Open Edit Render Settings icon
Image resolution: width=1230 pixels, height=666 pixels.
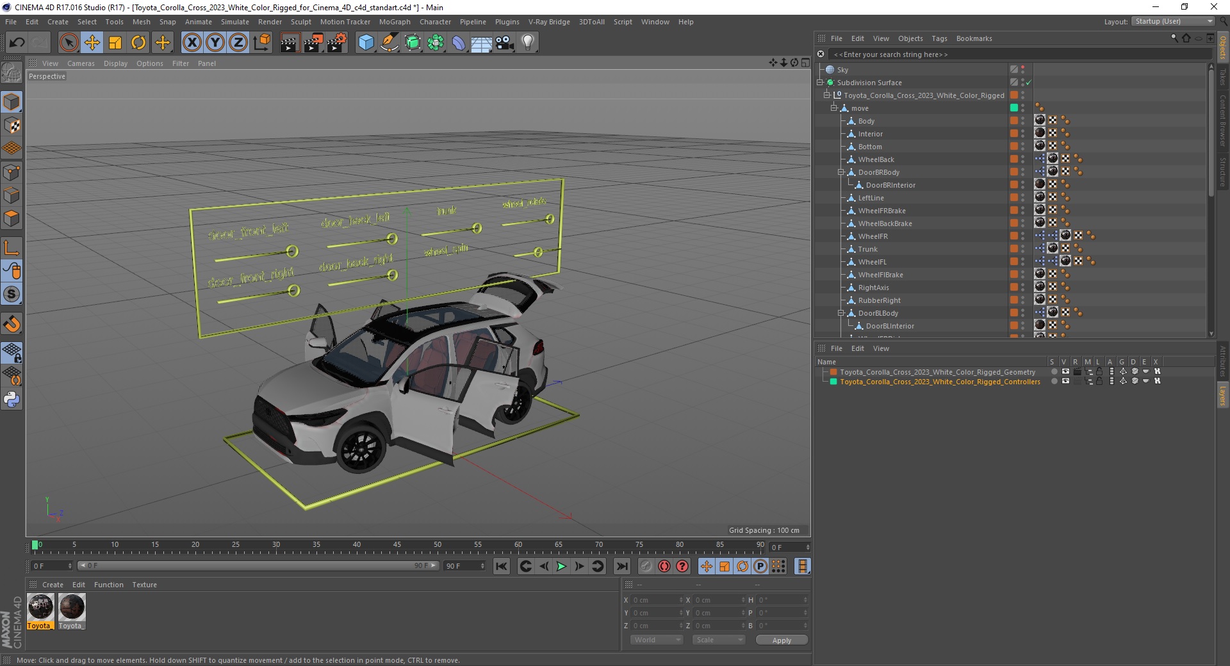[x=337, y=43]
